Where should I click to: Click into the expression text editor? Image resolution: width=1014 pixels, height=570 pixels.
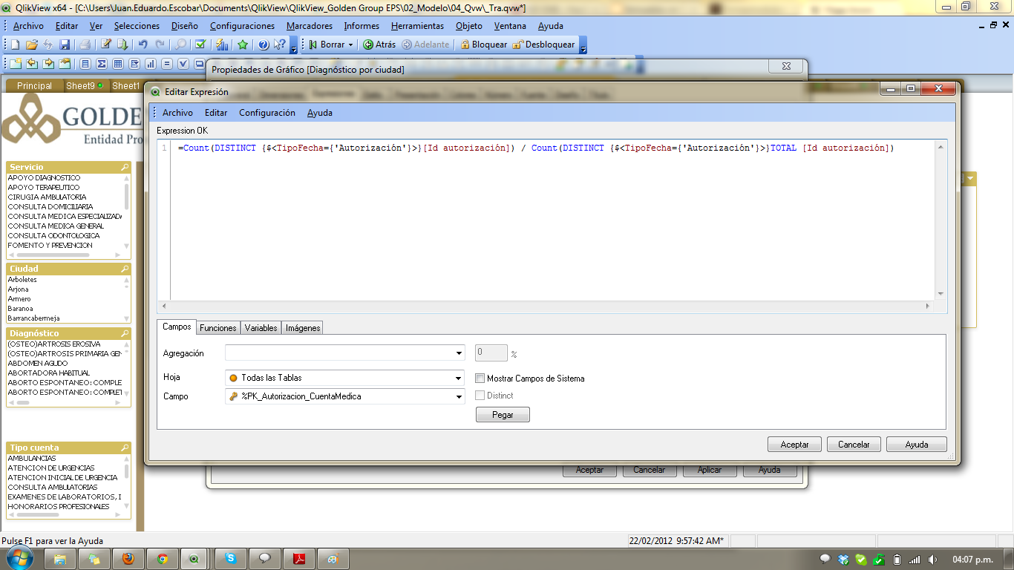[x=553, y=220]
